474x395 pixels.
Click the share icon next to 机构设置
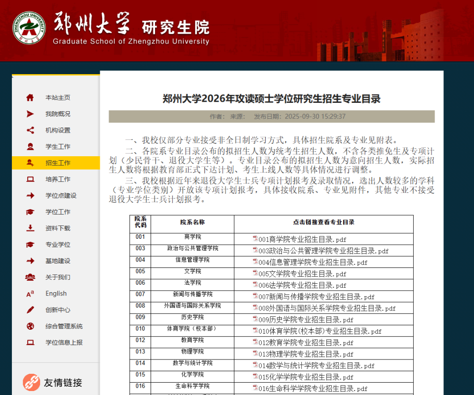(x=30, y=131)
